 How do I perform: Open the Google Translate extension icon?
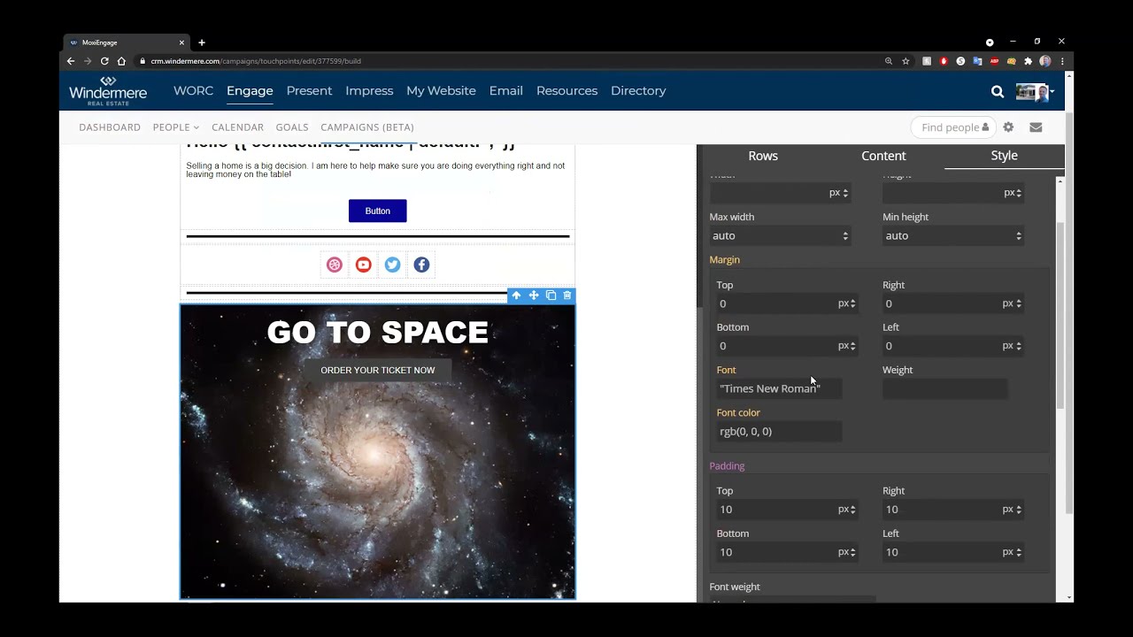pos(977,61)
